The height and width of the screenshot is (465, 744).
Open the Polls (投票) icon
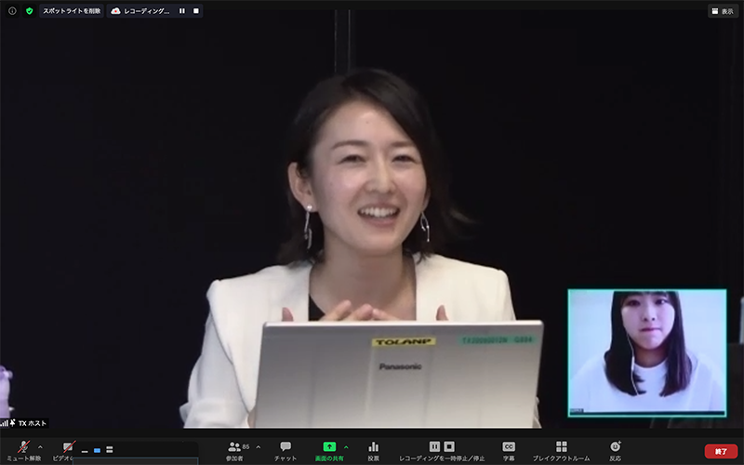373,451
